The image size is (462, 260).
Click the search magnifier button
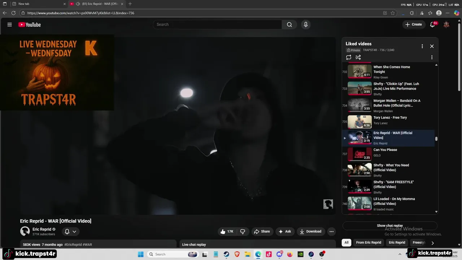[289, 25]
